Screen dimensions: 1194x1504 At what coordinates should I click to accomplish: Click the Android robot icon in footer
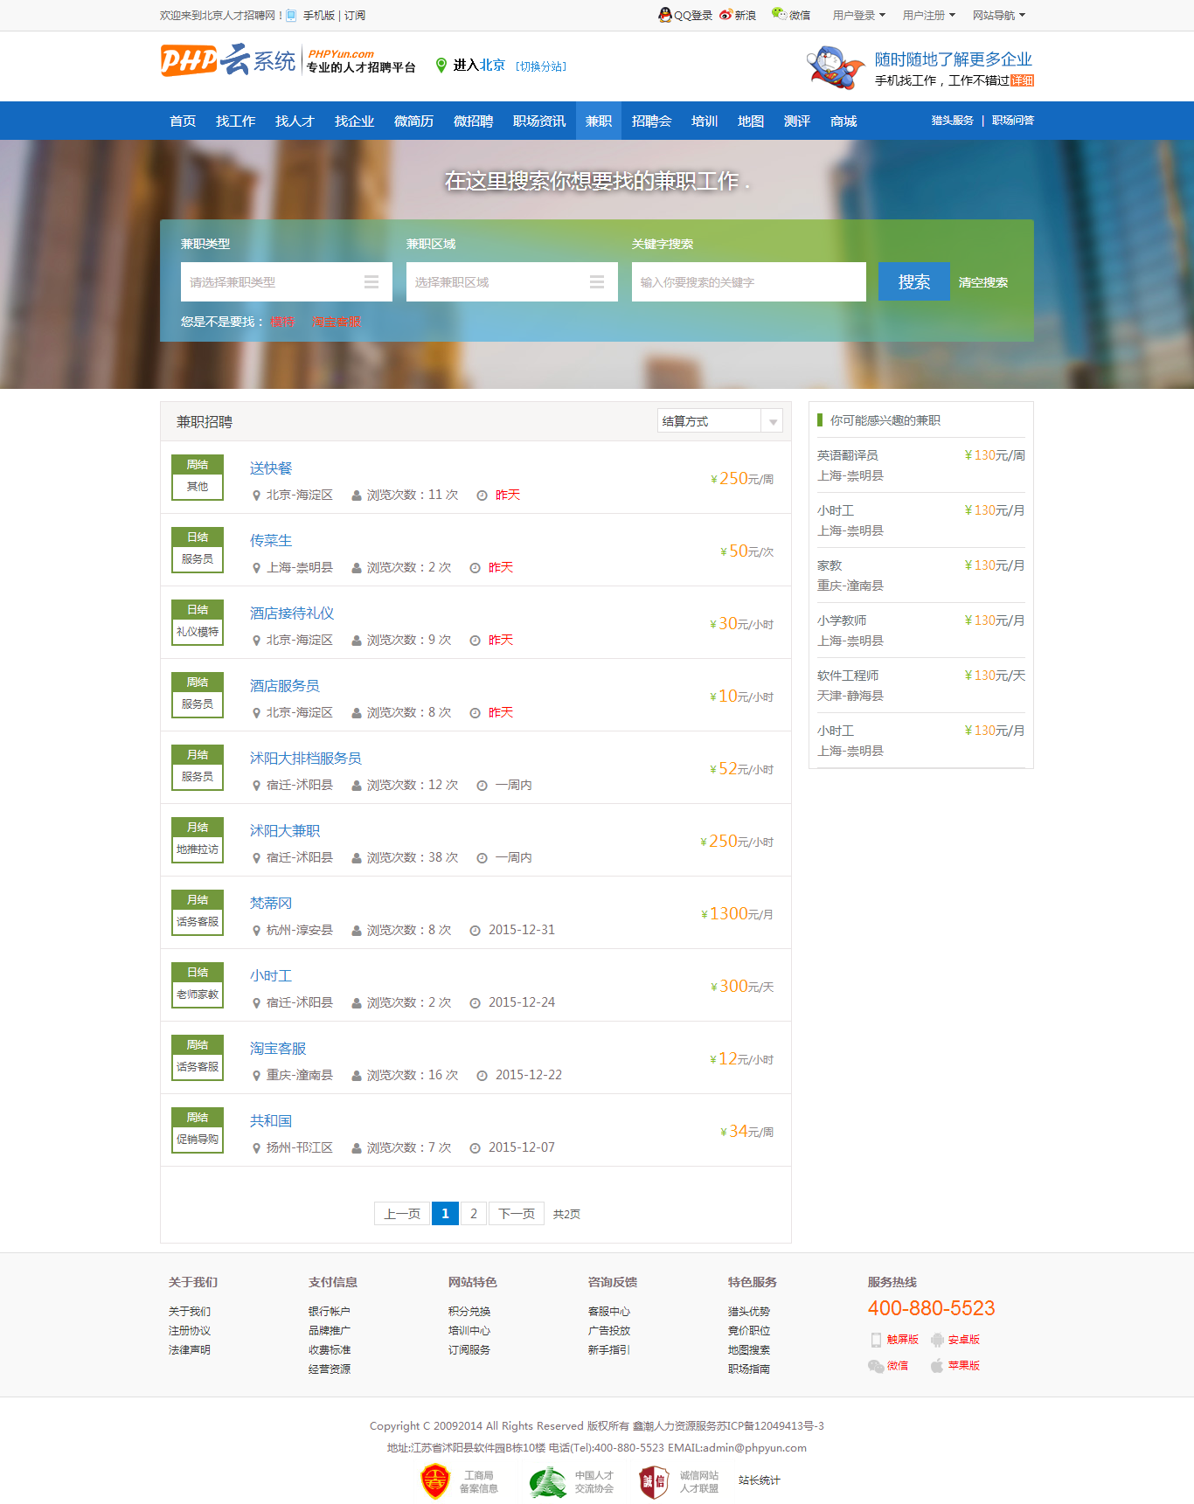[x=937, y=1340]
